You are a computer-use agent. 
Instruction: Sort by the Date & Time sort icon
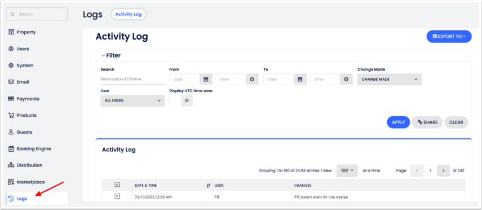coord(209,186)
